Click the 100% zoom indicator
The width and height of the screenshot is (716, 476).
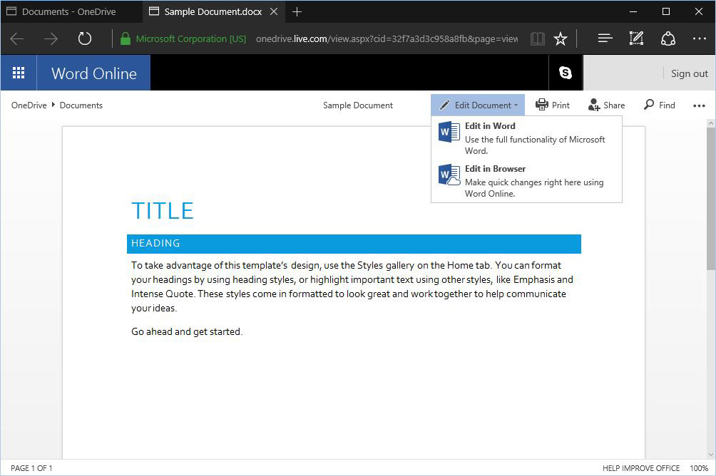click(699, 468)
